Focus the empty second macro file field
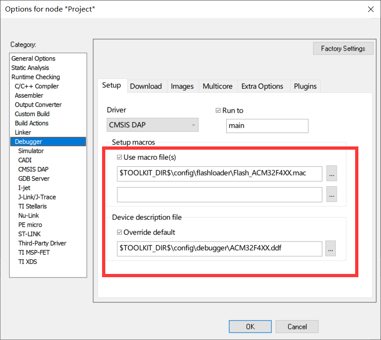 (x=219, y=195)
